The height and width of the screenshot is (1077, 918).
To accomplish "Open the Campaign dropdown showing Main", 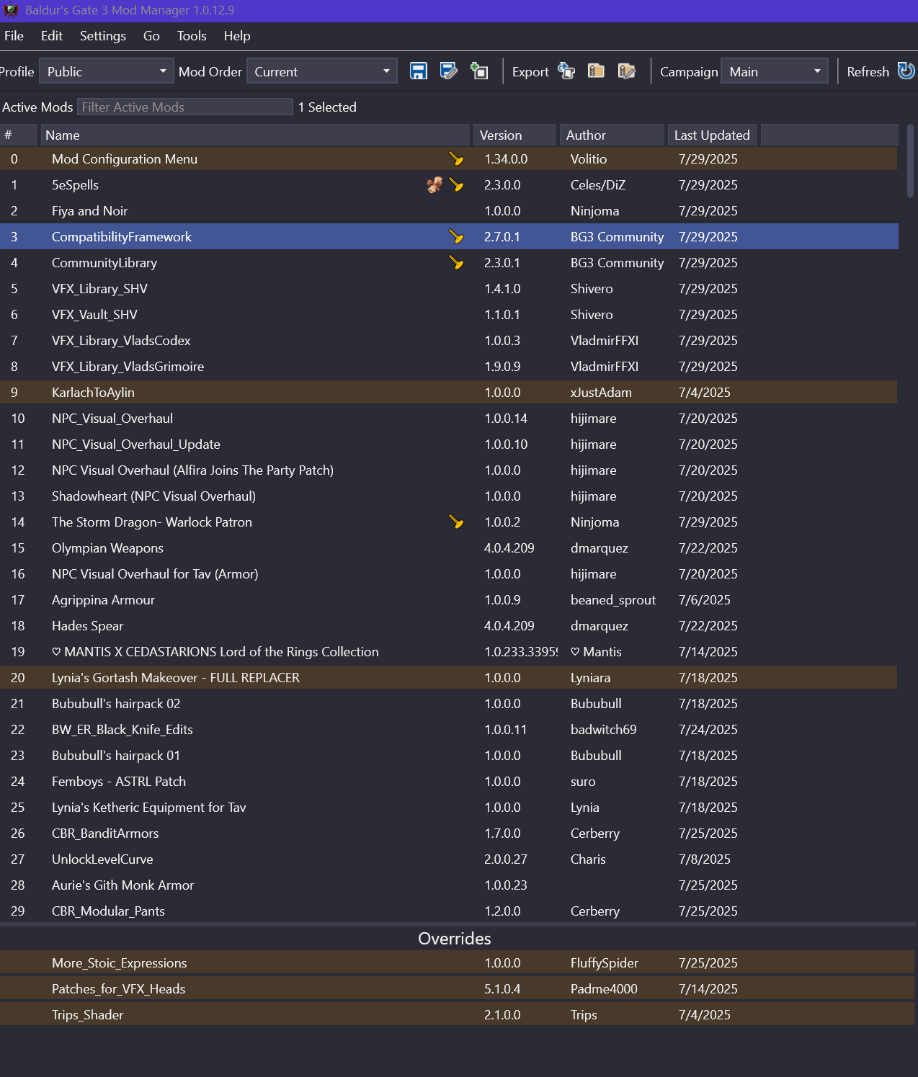I will pyautogui.click(x=775, y=71).
